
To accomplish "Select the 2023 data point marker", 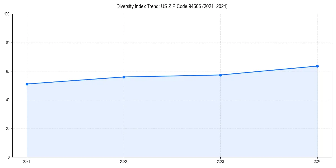I will pyautogui.click(x=220, y=75).
